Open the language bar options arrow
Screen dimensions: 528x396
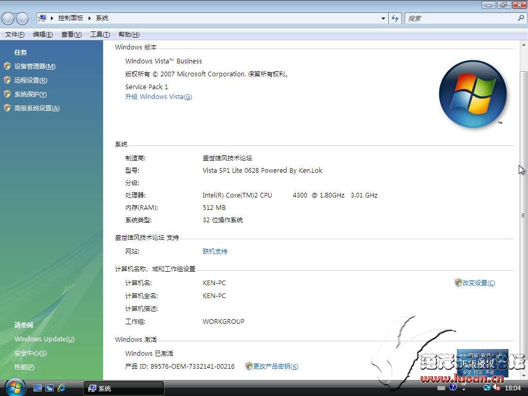pyautogui.click(x=464, y=389)
